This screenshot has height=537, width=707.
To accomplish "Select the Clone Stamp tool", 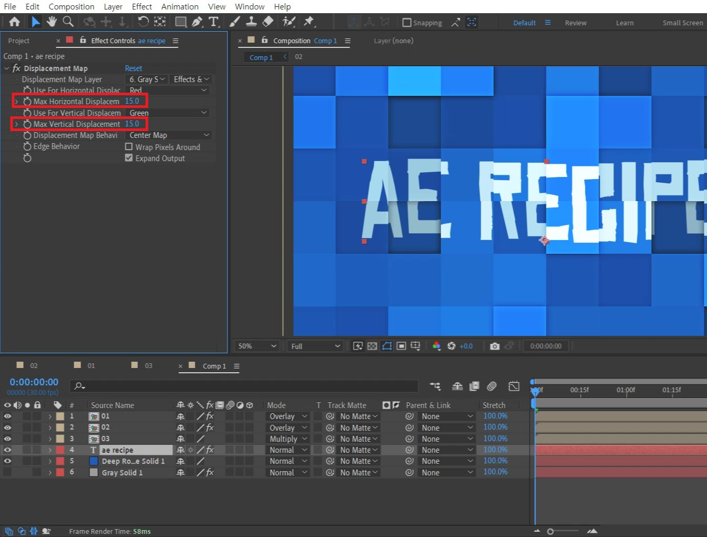I will coord(252,22).
